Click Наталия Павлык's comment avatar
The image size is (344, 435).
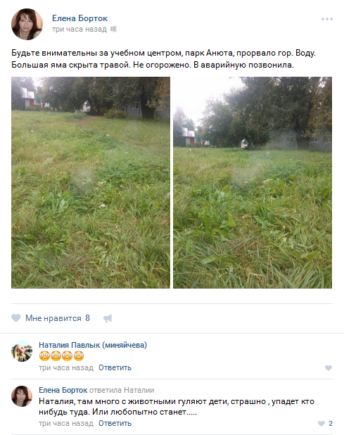pos(22,351)
